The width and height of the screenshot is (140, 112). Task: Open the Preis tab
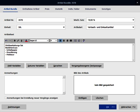47,9
